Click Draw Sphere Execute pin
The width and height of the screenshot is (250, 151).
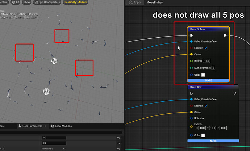(x=192, y=48)
